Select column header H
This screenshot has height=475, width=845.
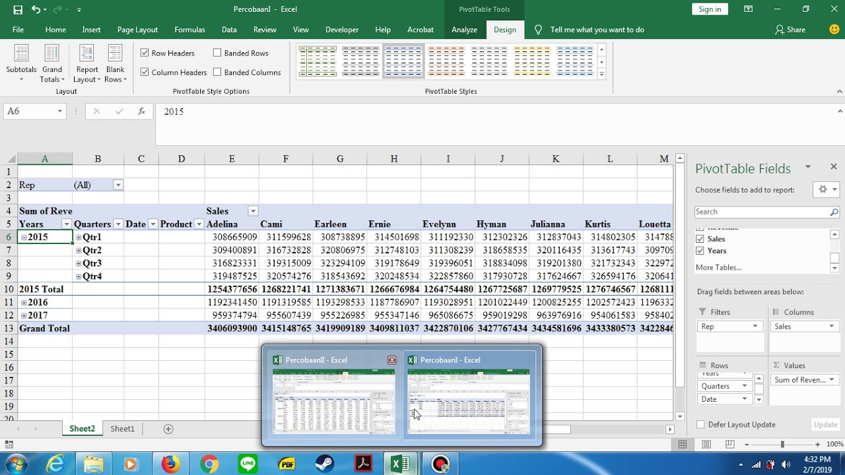coord(393,158)
